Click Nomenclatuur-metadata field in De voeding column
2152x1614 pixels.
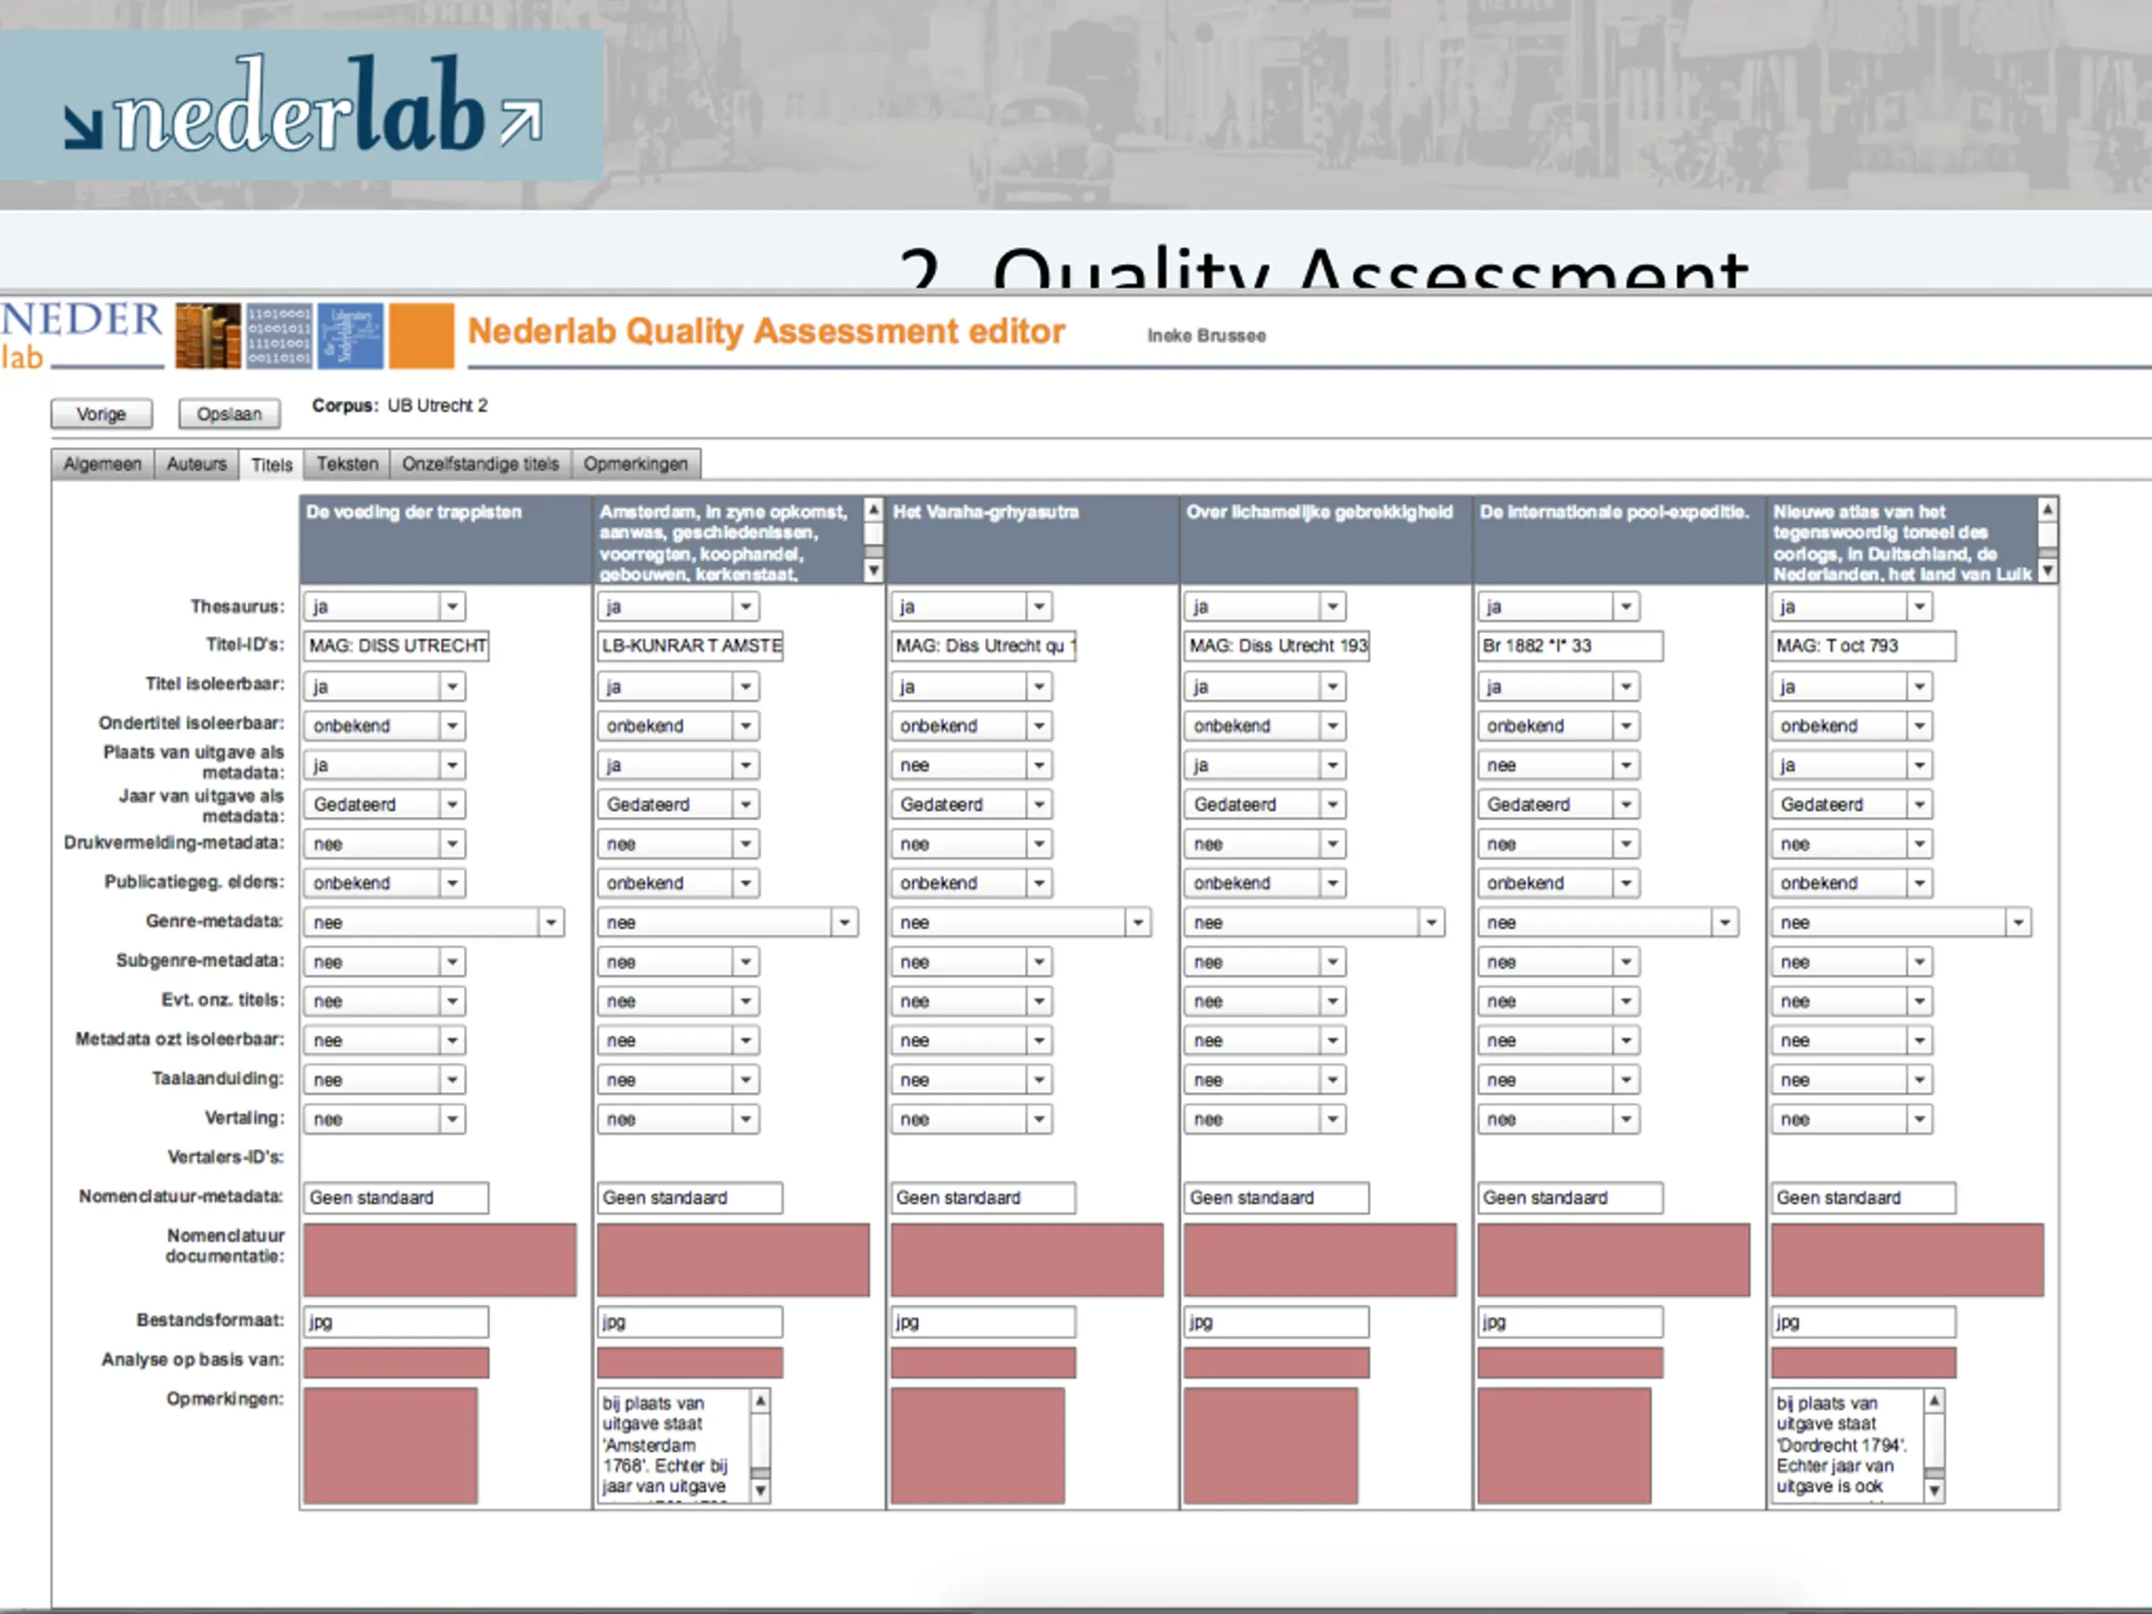coord(397,1199)
